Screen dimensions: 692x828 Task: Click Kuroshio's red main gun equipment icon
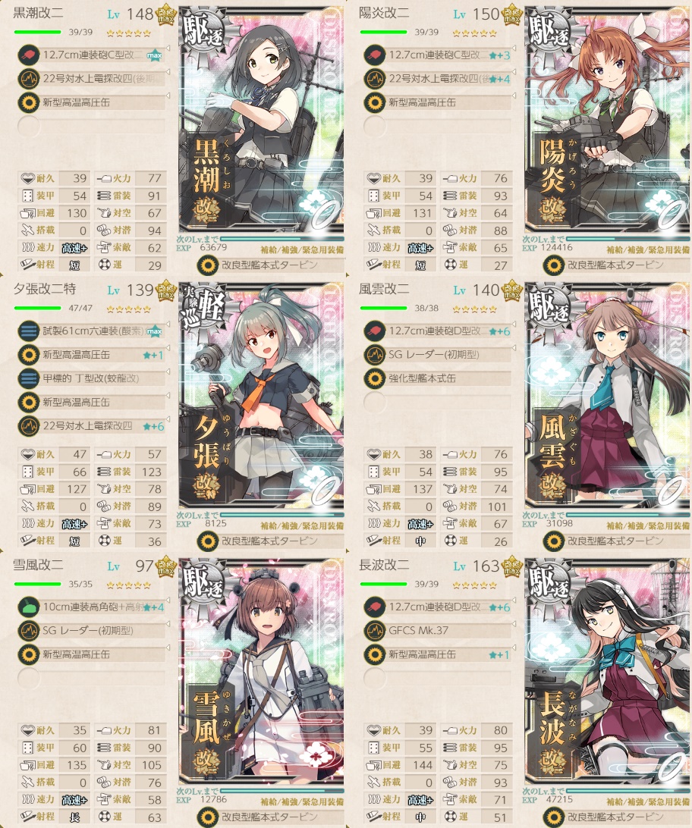pyautogui.click(x=29, y=55)
